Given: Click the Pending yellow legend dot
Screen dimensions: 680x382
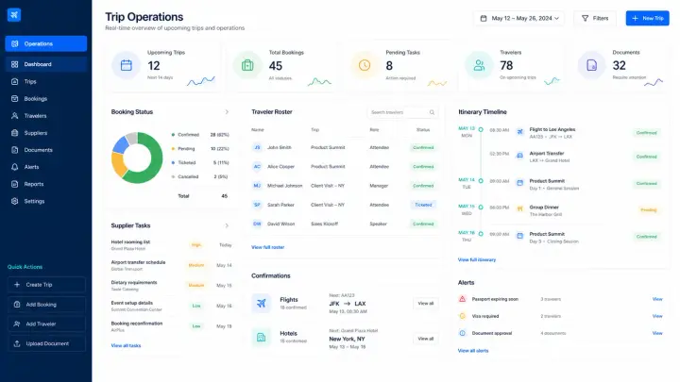Looking at the screenshot, I should click(x=173, y=149).
